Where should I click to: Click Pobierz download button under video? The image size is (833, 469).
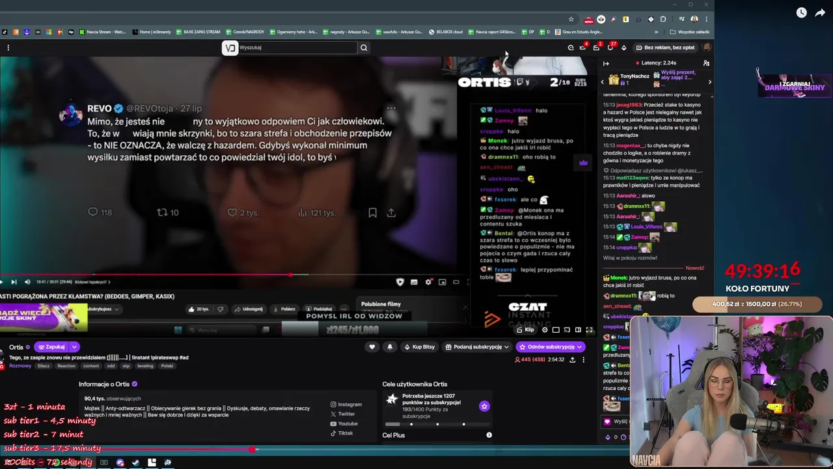(284, 309)
